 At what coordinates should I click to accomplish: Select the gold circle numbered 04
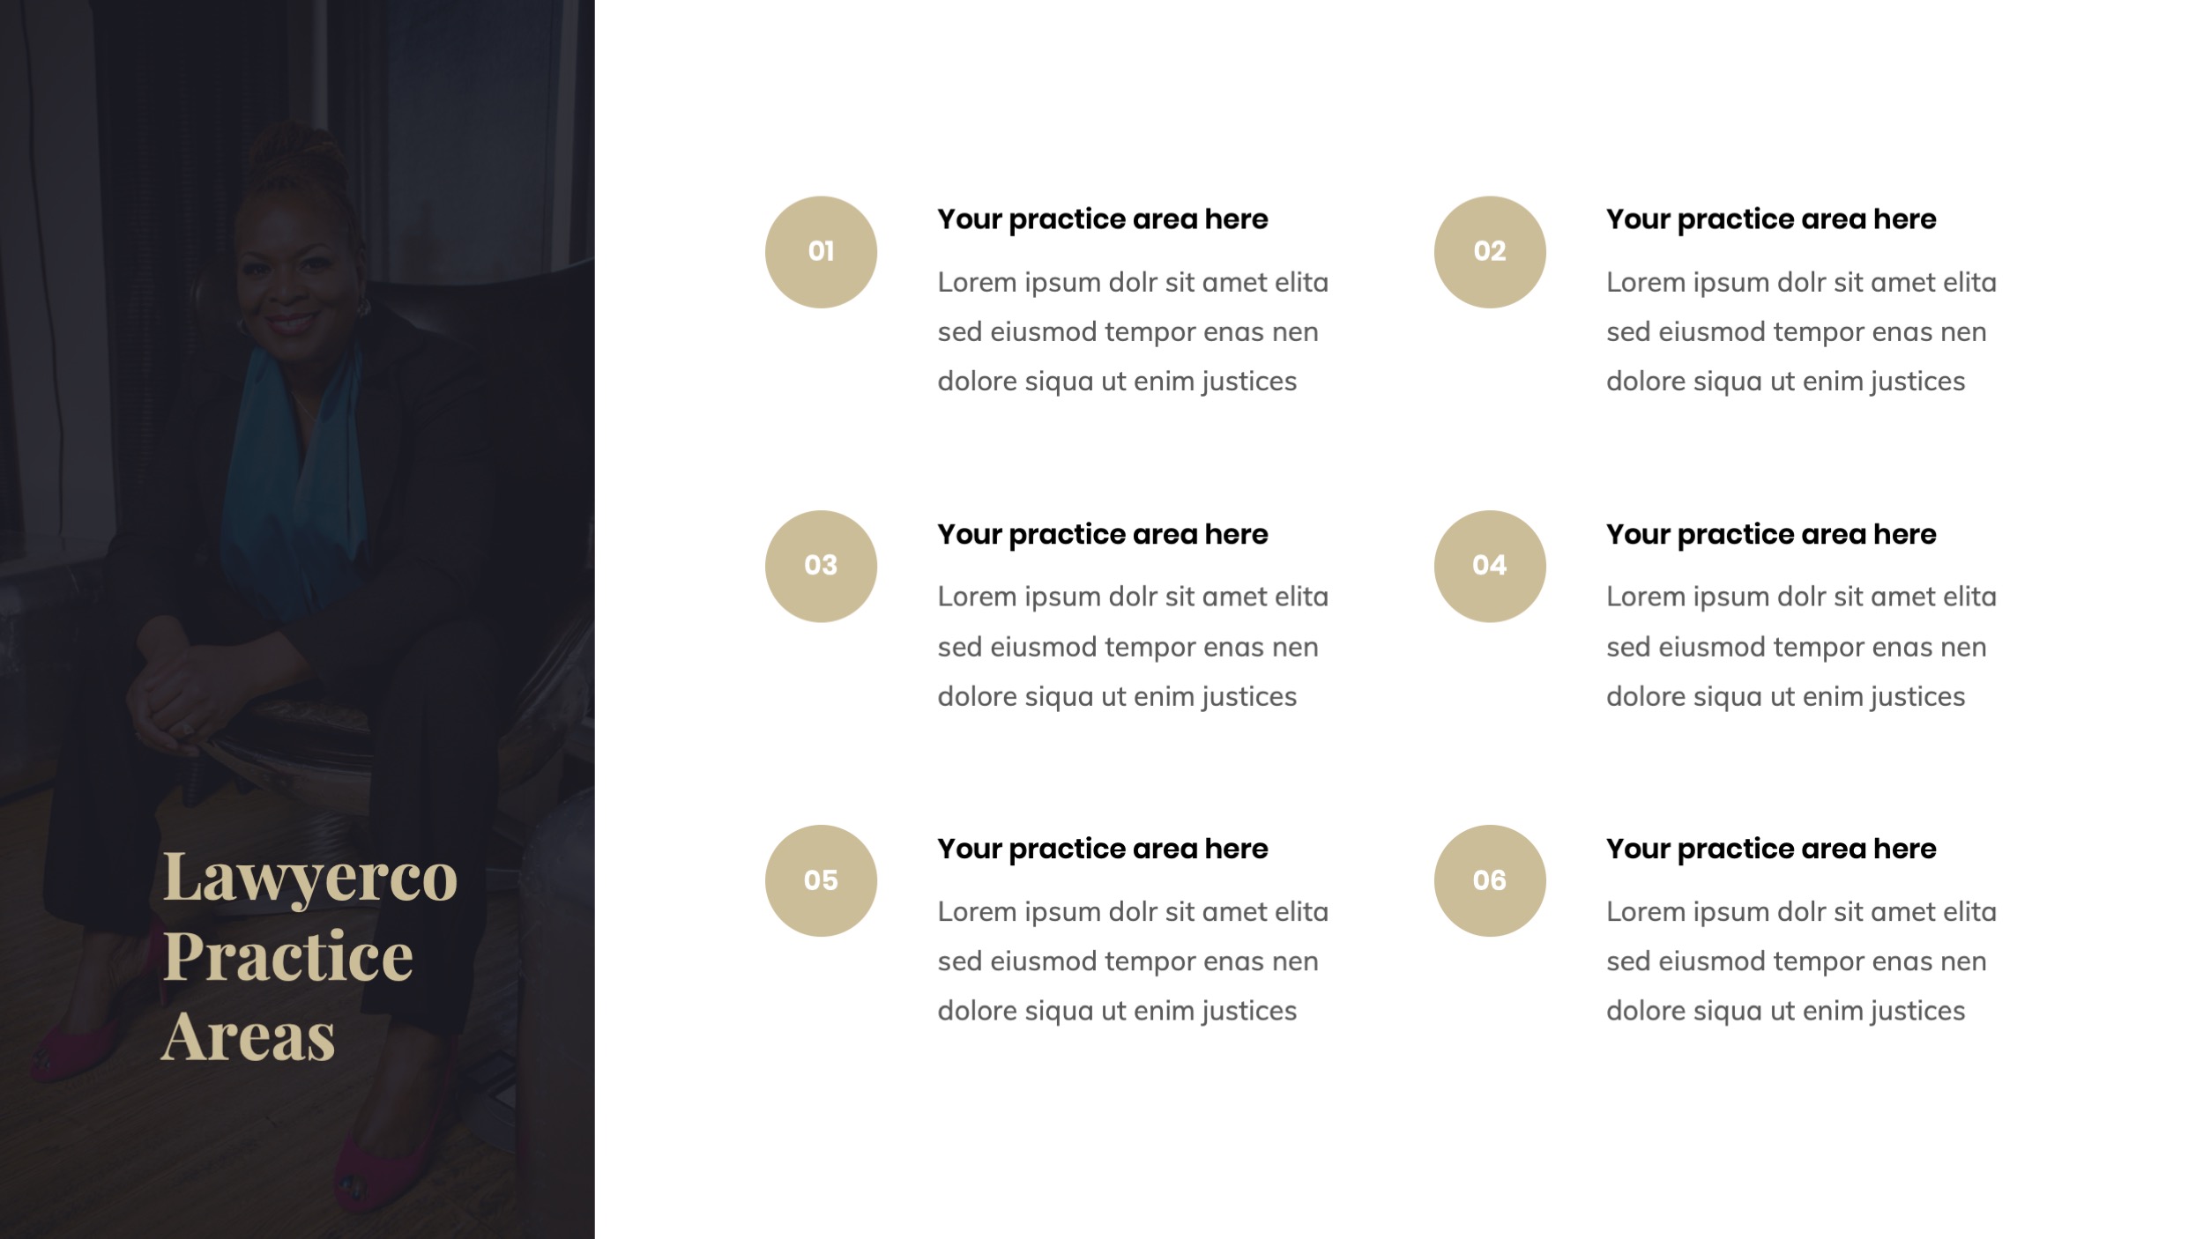1489,566
